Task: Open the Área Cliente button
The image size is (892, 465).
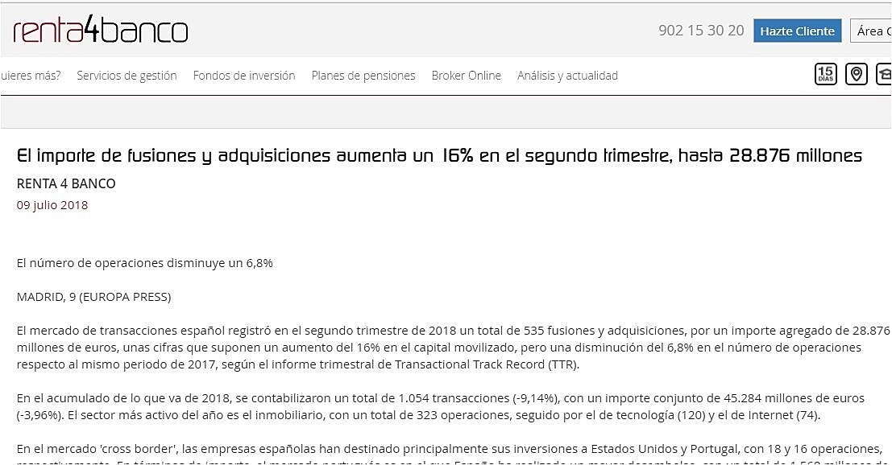Action: (x=871, y=31)
